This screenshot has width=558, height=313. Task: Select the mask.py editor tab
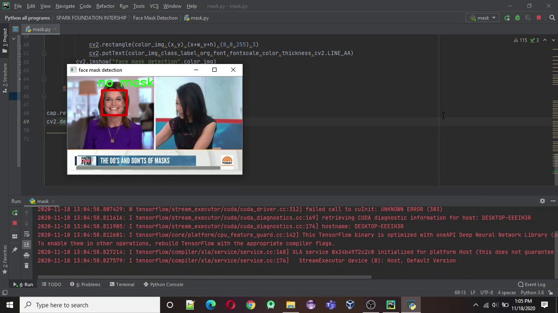coord(41,29)
